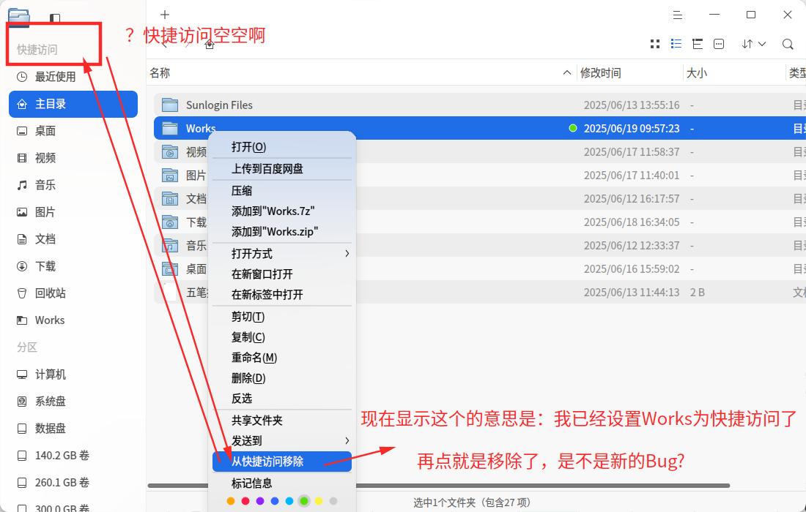Choose 在新标签中打开 menu entry
806x512 pixels.
point(281,295)
